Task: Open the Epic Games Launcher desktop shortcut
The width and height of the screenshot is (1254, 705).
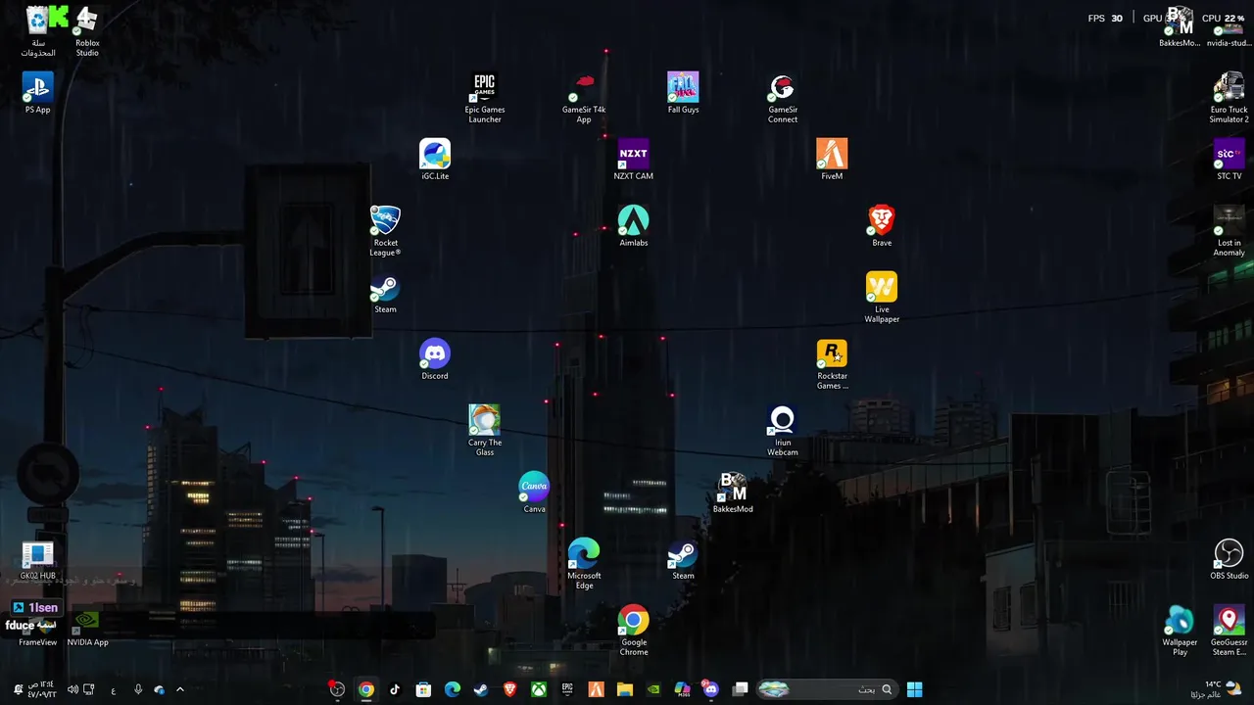Action: [485, 97]
